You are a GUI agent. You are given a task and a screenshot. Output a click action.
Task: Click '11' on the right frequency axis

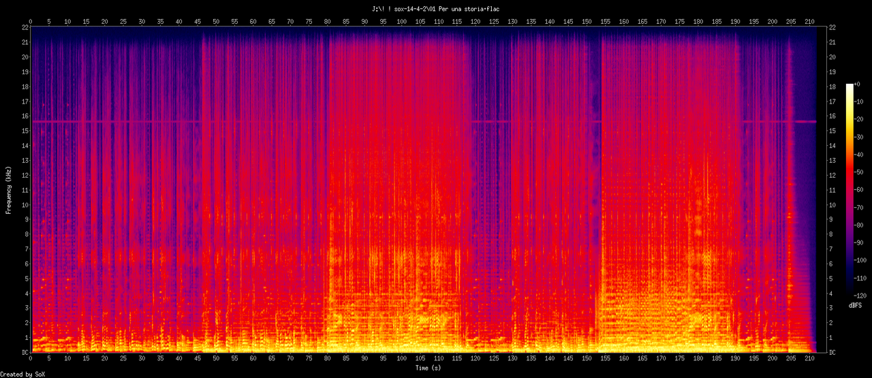[x=833, y=190]
